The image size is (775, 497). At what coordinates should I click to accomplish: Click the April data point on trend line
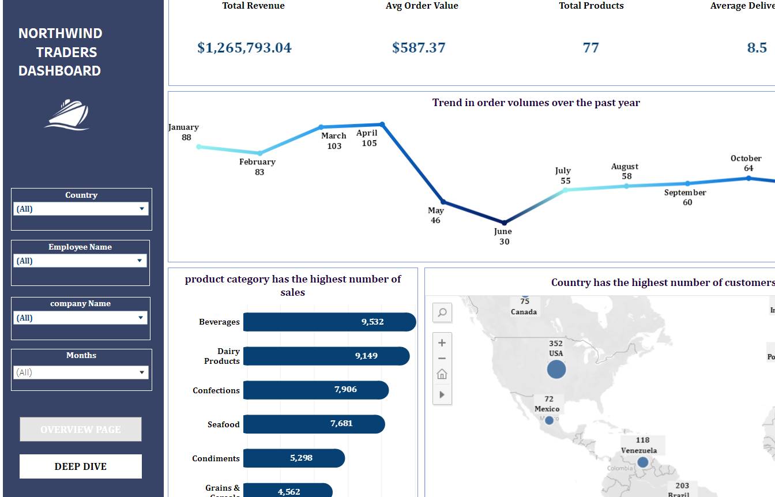(x=382, y=124)
